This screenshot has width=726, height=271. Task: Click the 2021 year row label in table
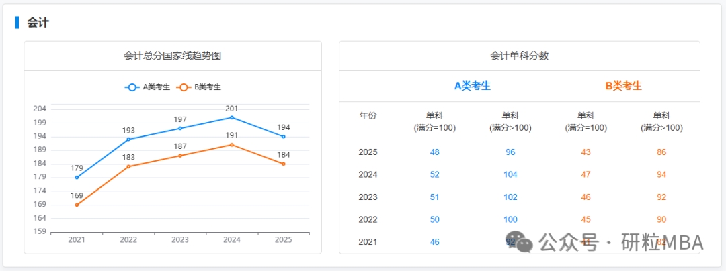pyautogui.click(x=368, y=242)
